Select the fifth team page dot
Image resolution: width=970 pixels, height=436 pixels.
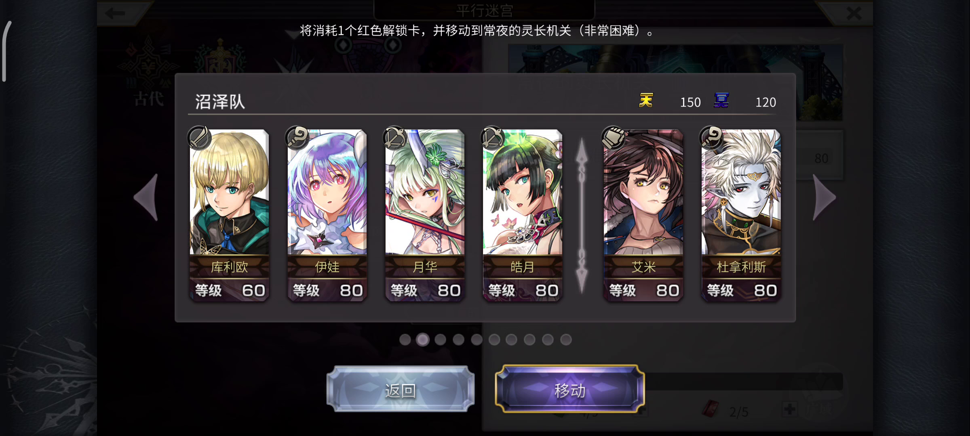(x=477, y=340)
